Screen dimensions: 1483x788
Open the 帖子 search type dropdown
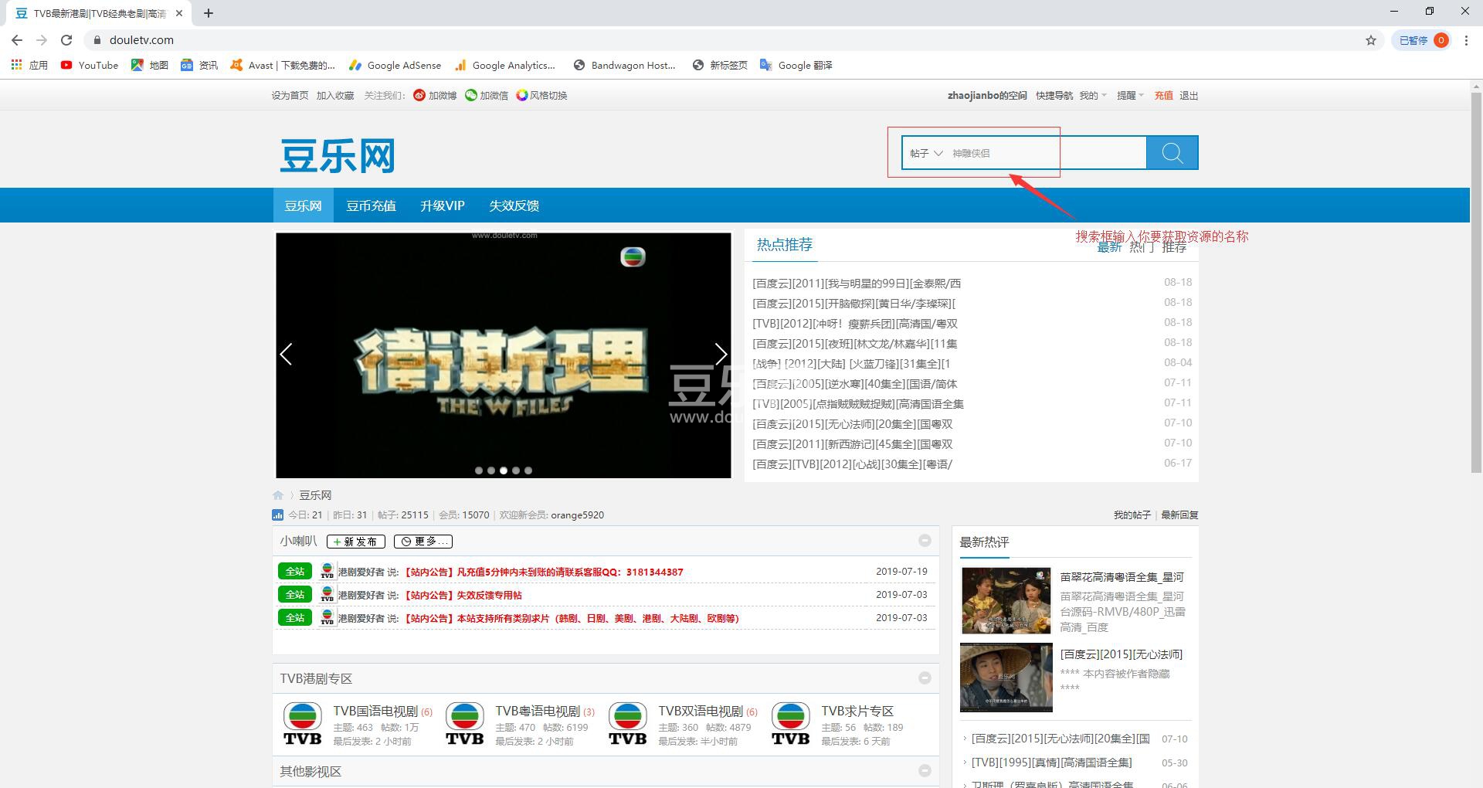926,154
